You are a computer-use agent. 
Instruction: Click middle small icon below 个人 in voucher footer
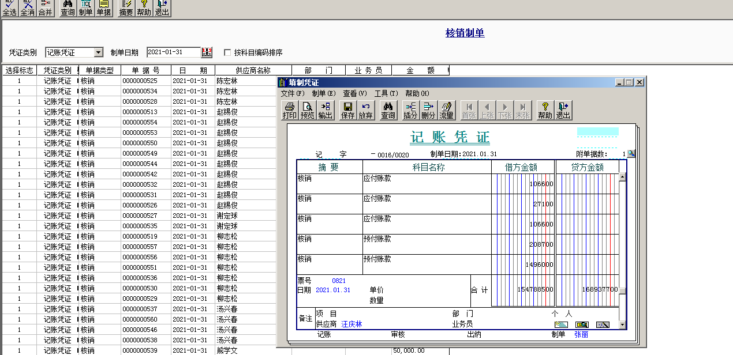pos(582,325)
